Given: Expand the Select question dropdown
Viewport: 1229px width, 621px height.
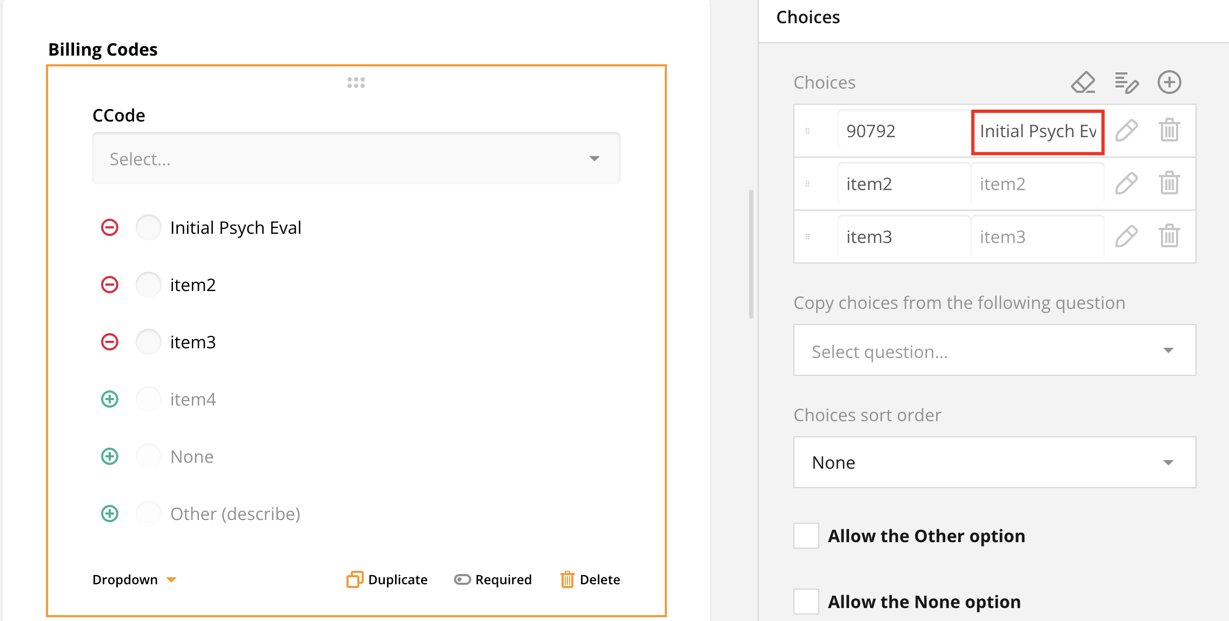Looking at the screenshot, I should pyautogui.click(x=994, y=350).
